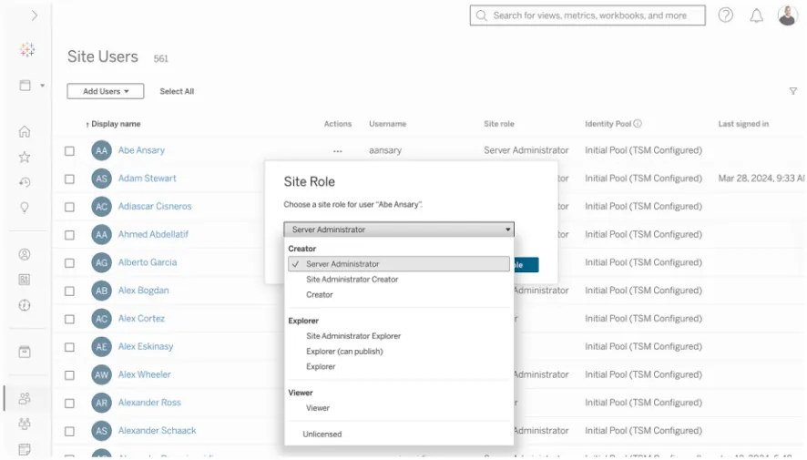Select Explorer (can publish) from role list

coord(344,352)
